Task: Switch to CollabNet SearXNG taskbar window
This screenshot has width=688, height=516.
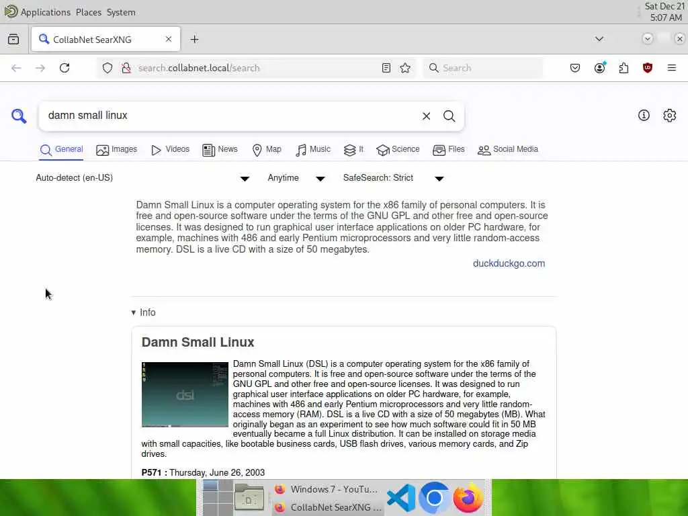Action: tap(327, 507)
